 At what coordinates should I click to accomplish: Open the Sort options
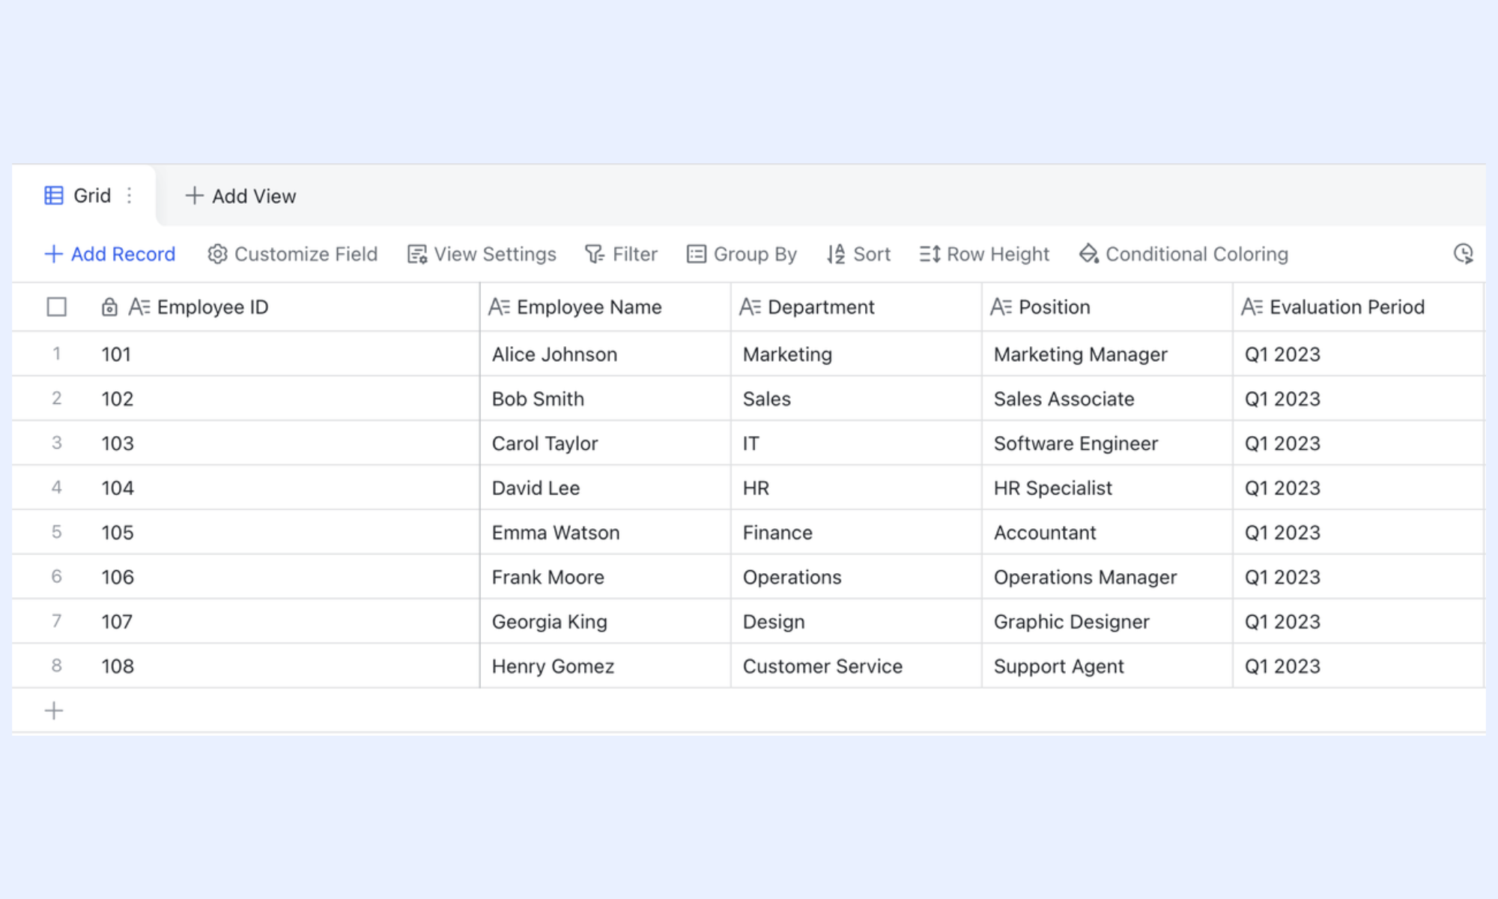click(858, 254)
